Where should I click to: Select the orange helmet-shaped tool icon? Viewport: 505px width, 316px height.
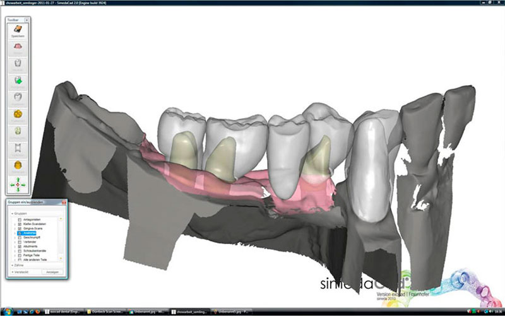pos(18,165)
